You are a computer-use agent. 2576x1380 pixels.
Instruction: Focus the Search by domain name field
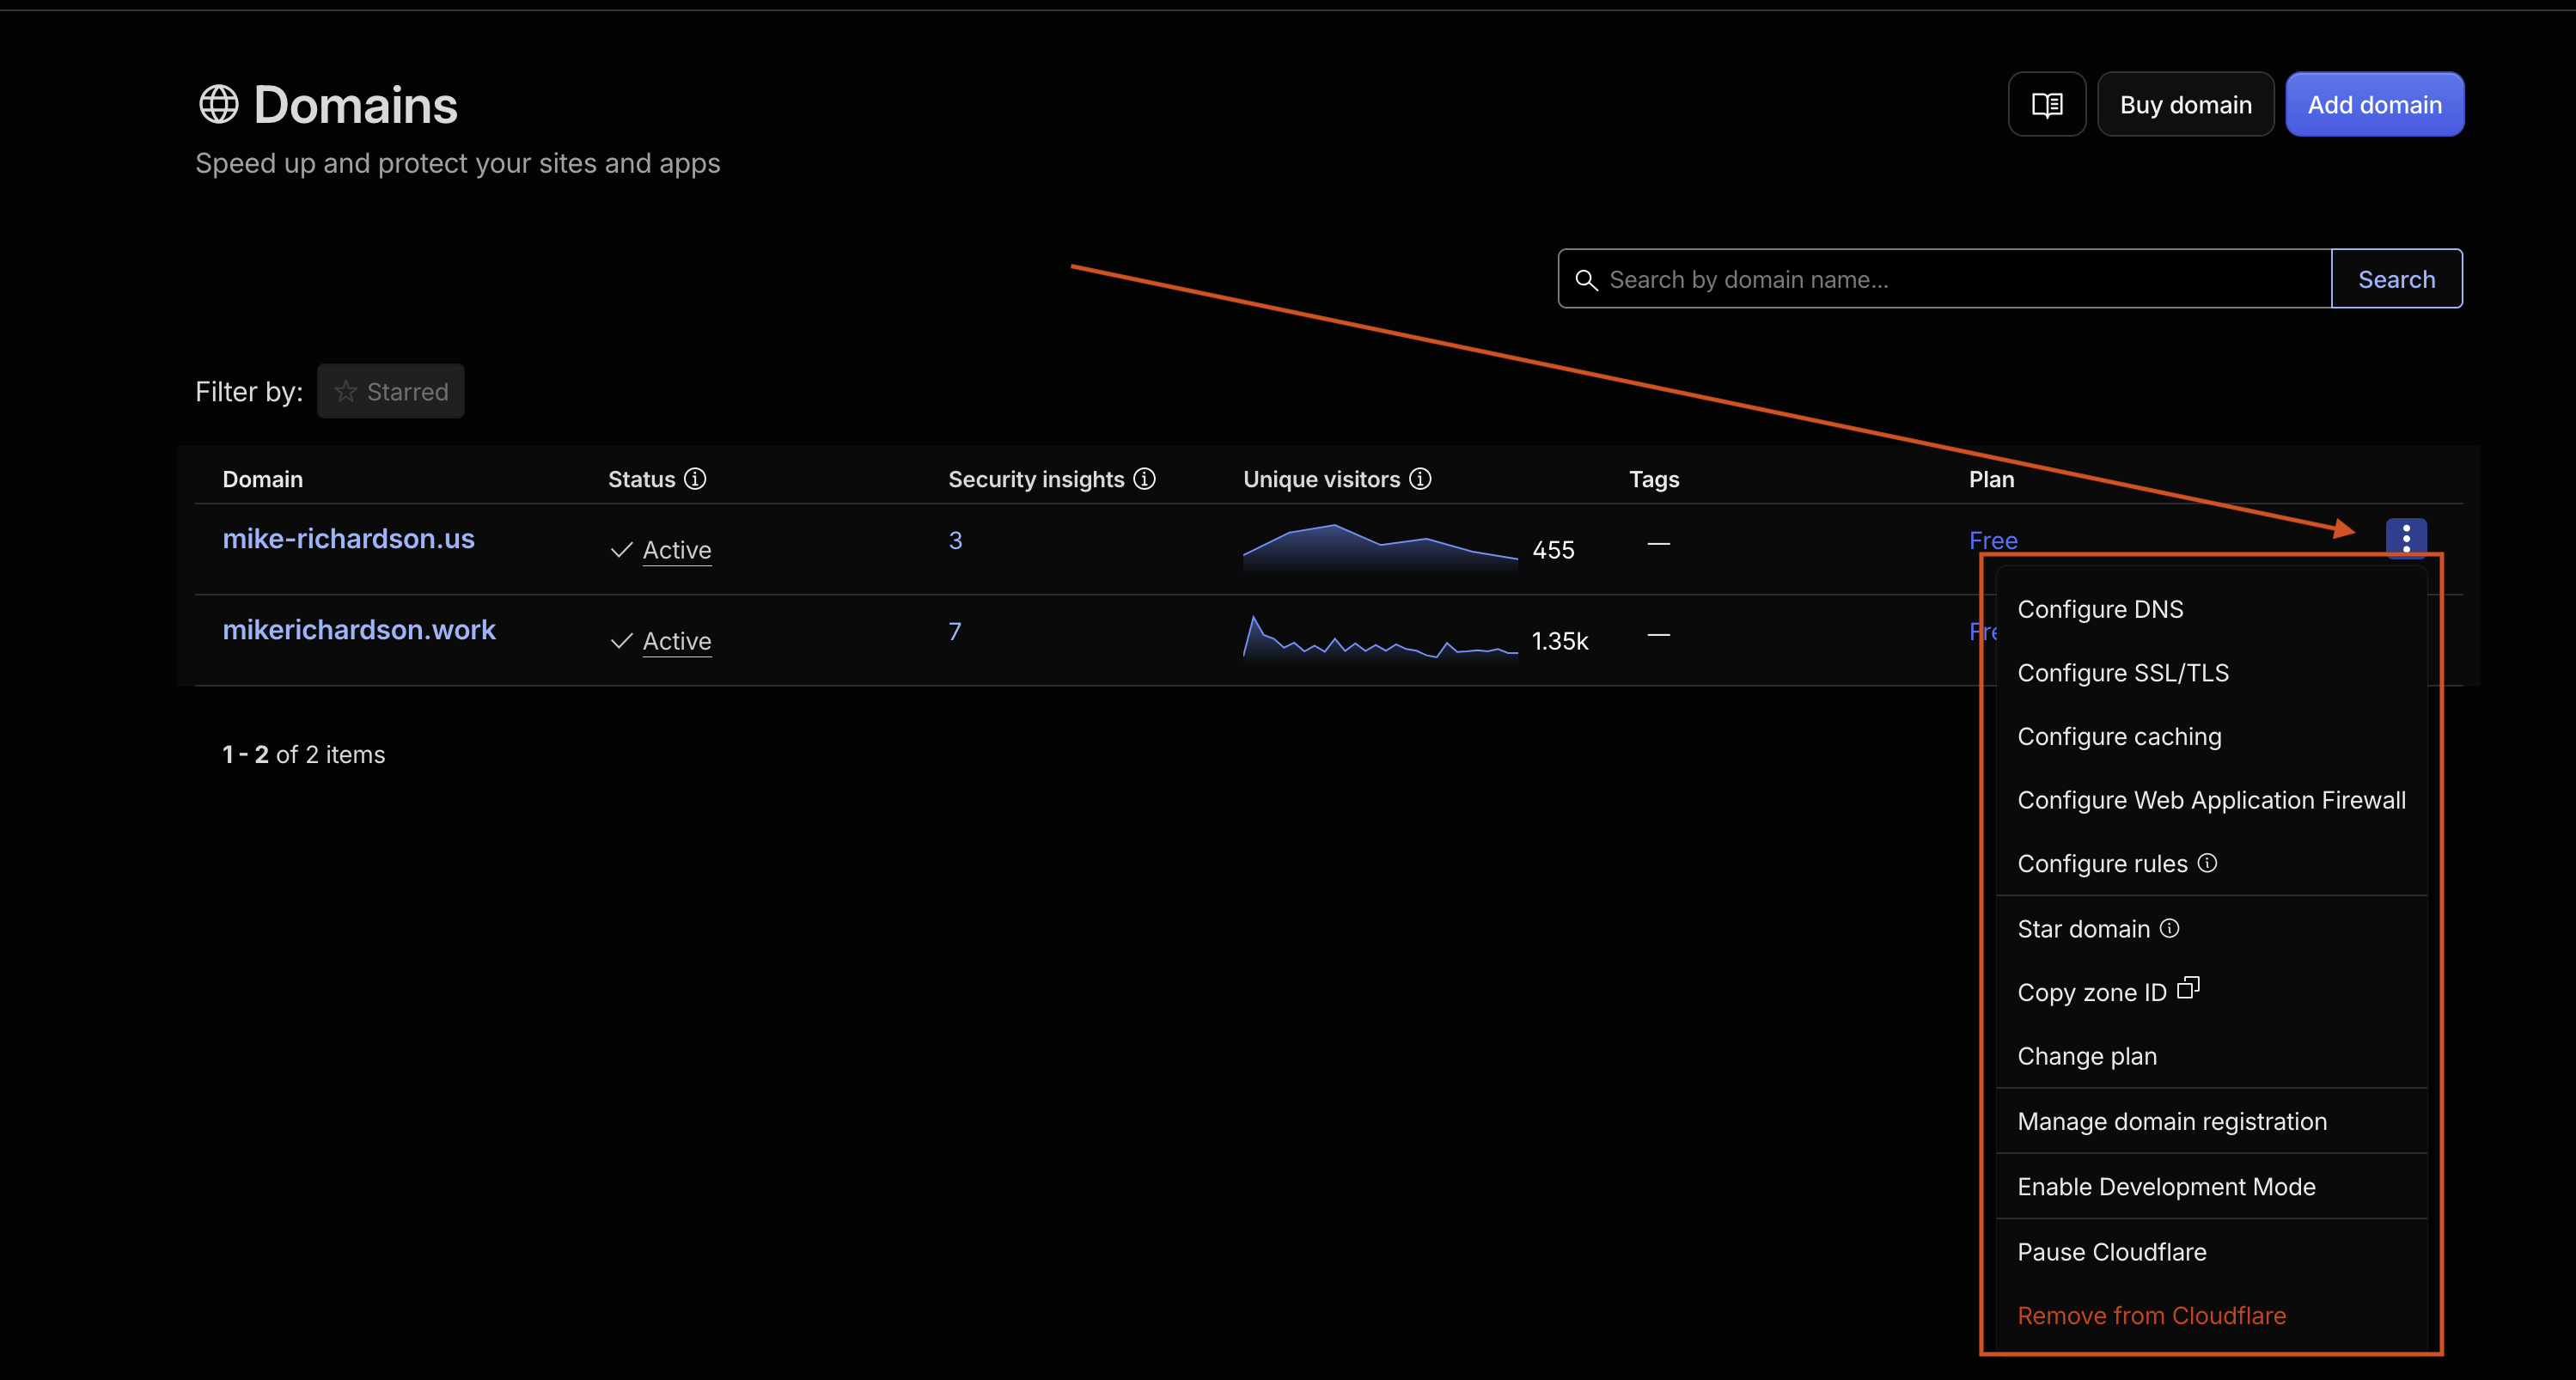click(x=1945, y=279)
